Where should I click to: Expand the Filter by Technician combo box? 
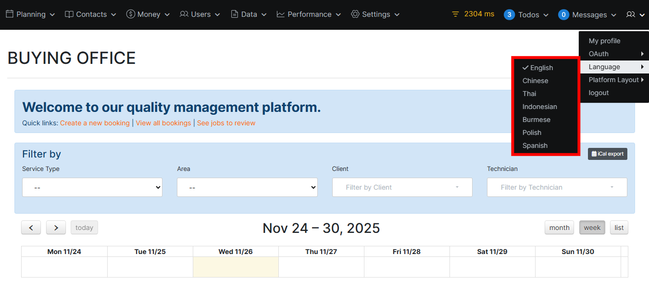[x=557, y=187]
